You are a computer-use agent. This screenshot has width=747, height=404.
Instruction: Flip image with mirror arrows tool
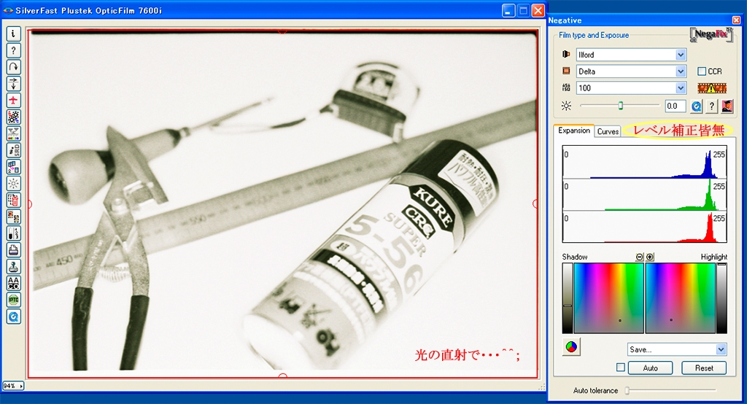[x=13, y=83]
